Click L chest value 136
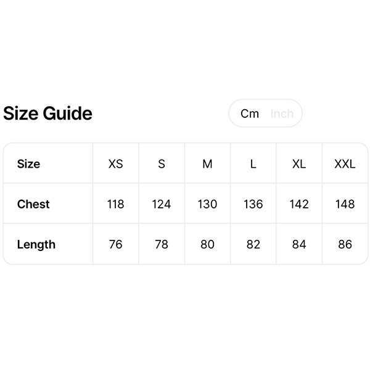 253,204
